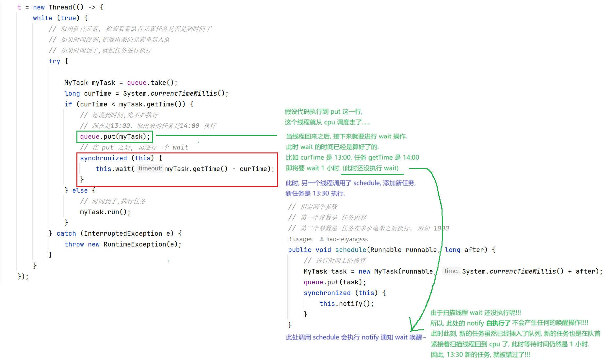612x364 pixels.
Task: Click the person icon beside liao-feiyangsss
Action: 322,239
